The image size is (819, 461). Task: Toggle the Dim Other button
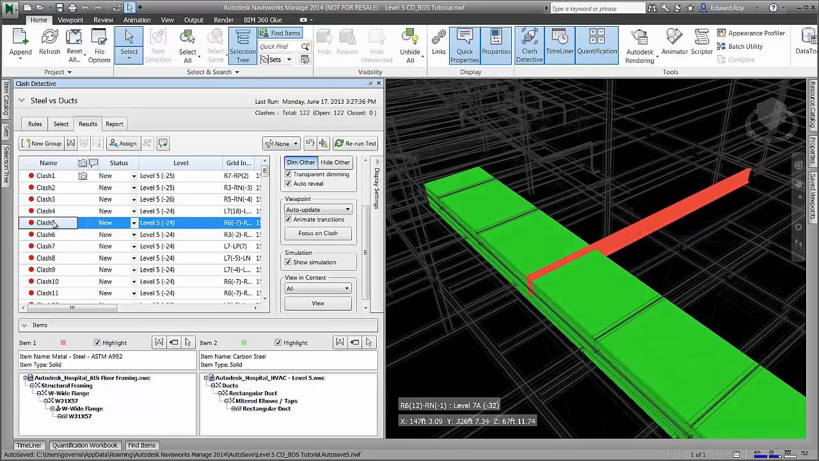[301, 162]
